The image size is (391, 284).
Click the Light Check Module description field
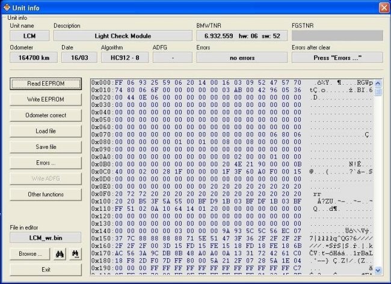123,36
